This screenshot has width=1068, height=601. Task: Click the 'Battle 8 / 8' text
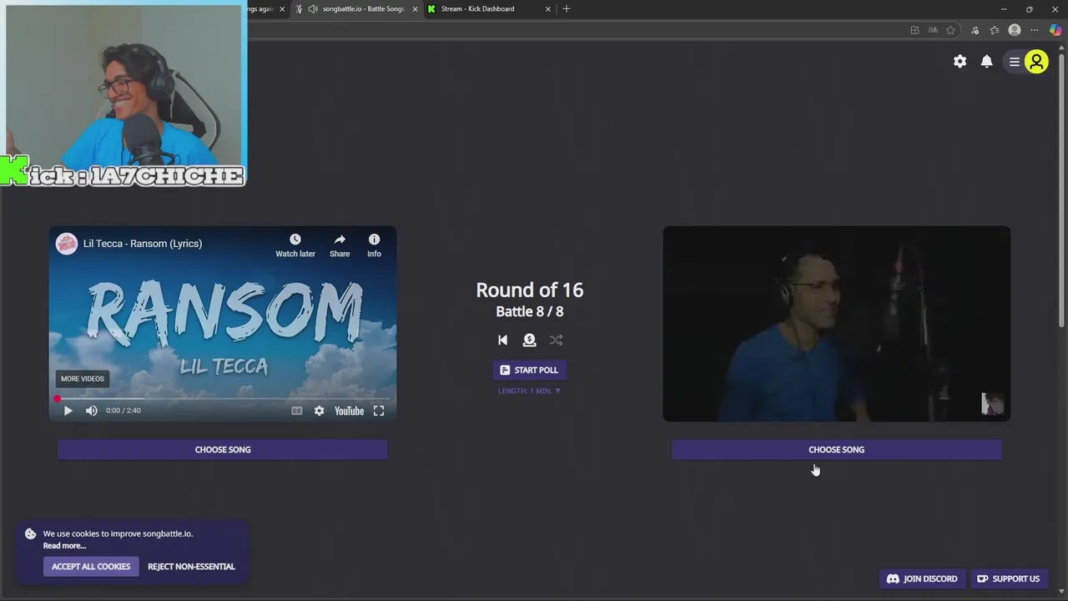pos(529,311)
